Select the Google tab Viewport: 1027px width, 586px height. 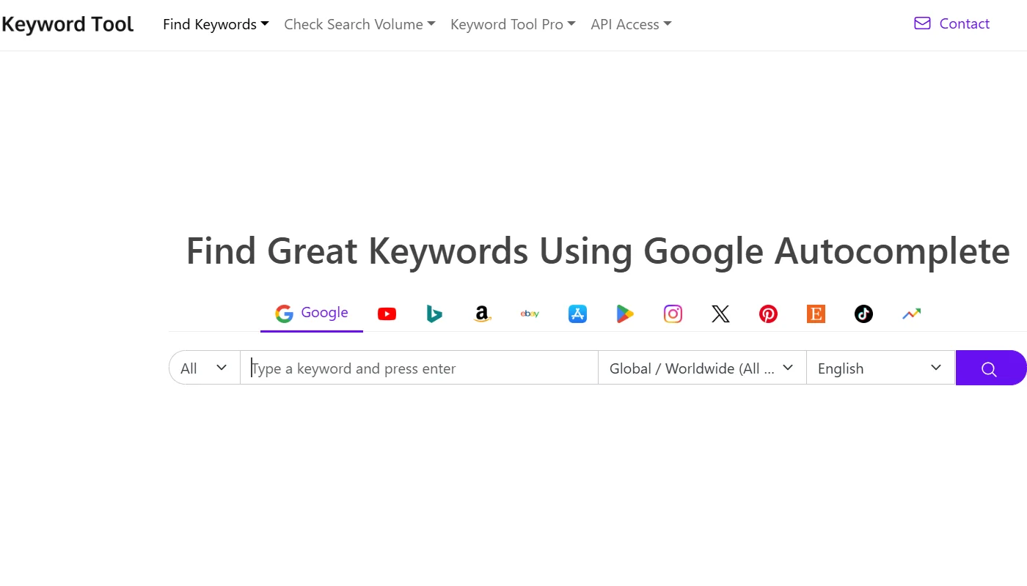tap(312, 314)
